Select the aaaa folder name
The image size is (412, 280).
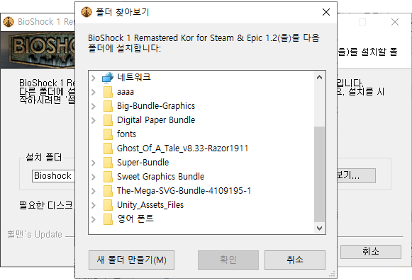(126, 92)
